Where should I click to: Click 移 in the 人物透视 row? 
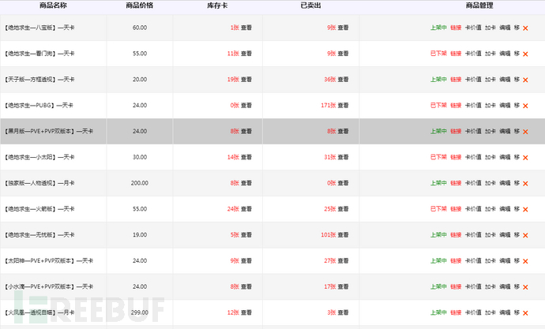517,183
